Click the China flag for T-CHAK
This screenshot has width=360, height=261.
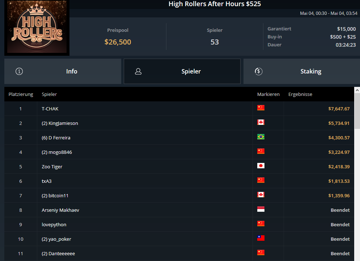(x=261, y=108)
